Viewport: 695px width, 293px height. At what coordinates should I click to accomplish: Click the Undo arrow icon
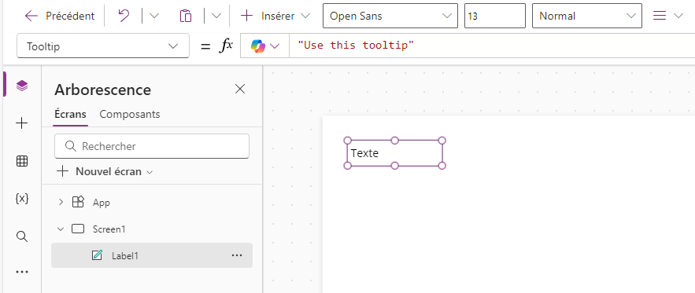(124, 16)
